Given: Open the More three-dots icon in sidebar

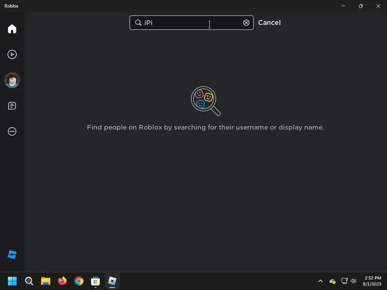Looking at the screenshot, I should [x=12, y=131].
